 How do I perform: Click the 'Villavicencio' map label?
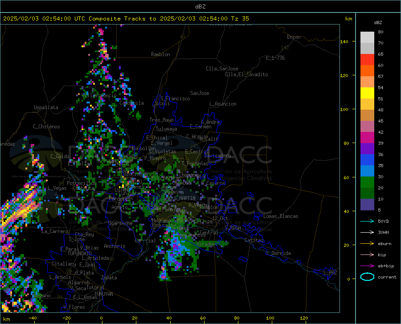(99, 95)
